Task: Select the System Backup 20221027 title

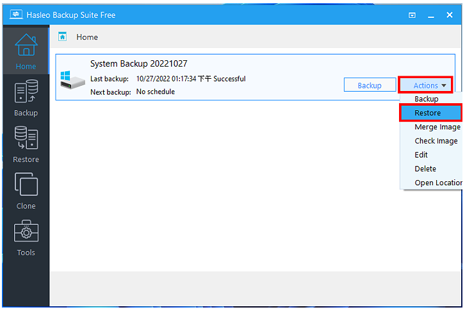Action: tap(138, 64)
